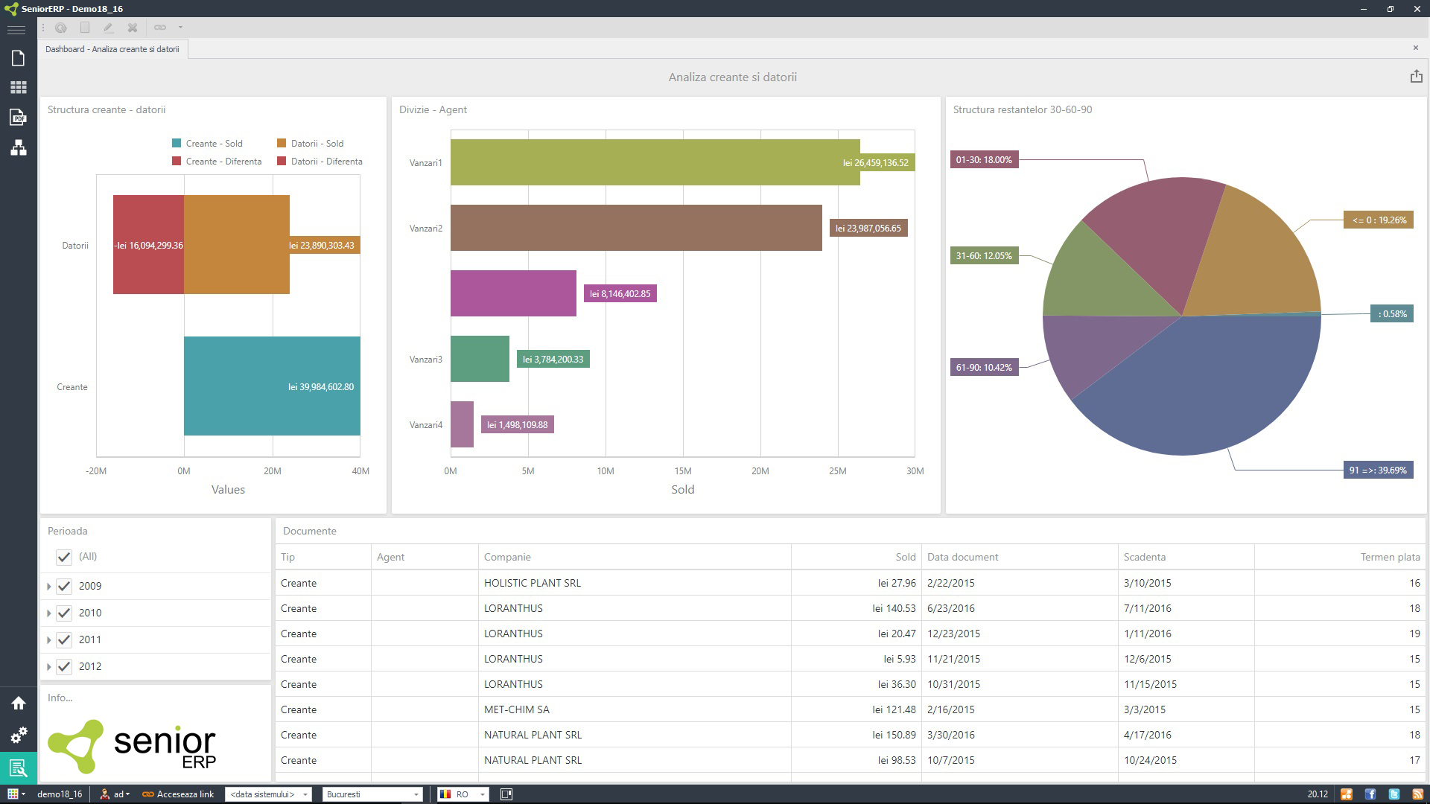
Task: Click the Creante - Sold legend swatch
Action: tap(177, 143)
